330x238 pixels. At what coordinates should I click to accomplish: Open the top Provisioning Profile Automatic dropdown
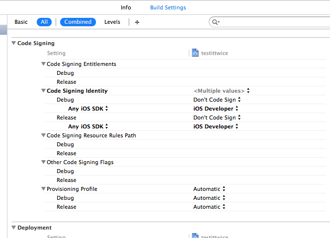coord(209,189)
